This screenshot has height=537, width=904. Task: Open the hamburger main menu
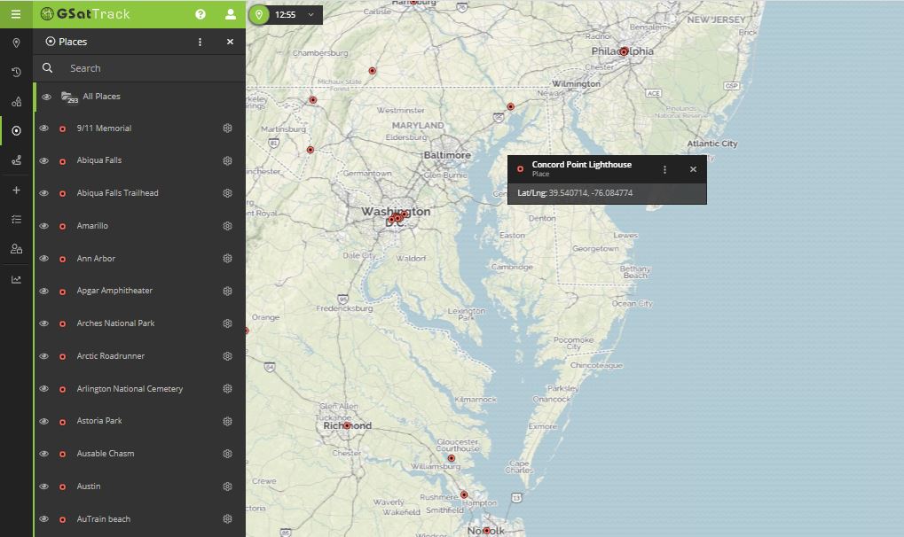click(x=16, y=14)
